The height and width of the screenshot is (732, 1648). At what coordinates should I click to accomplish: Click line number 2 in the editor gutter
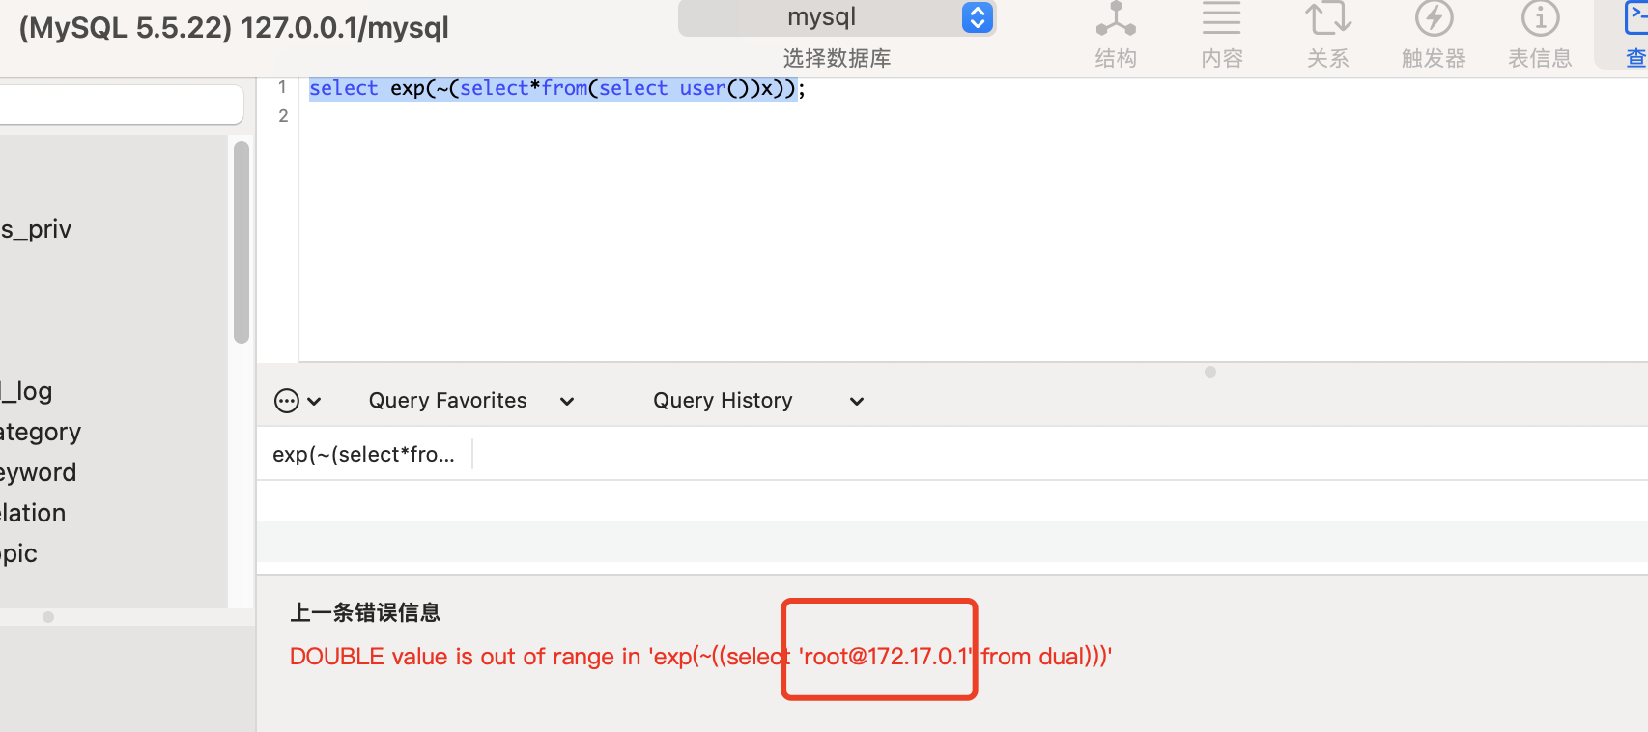point(283,116)
